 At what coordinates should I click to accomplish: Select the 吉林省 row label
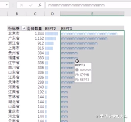(x=14, y=97)
